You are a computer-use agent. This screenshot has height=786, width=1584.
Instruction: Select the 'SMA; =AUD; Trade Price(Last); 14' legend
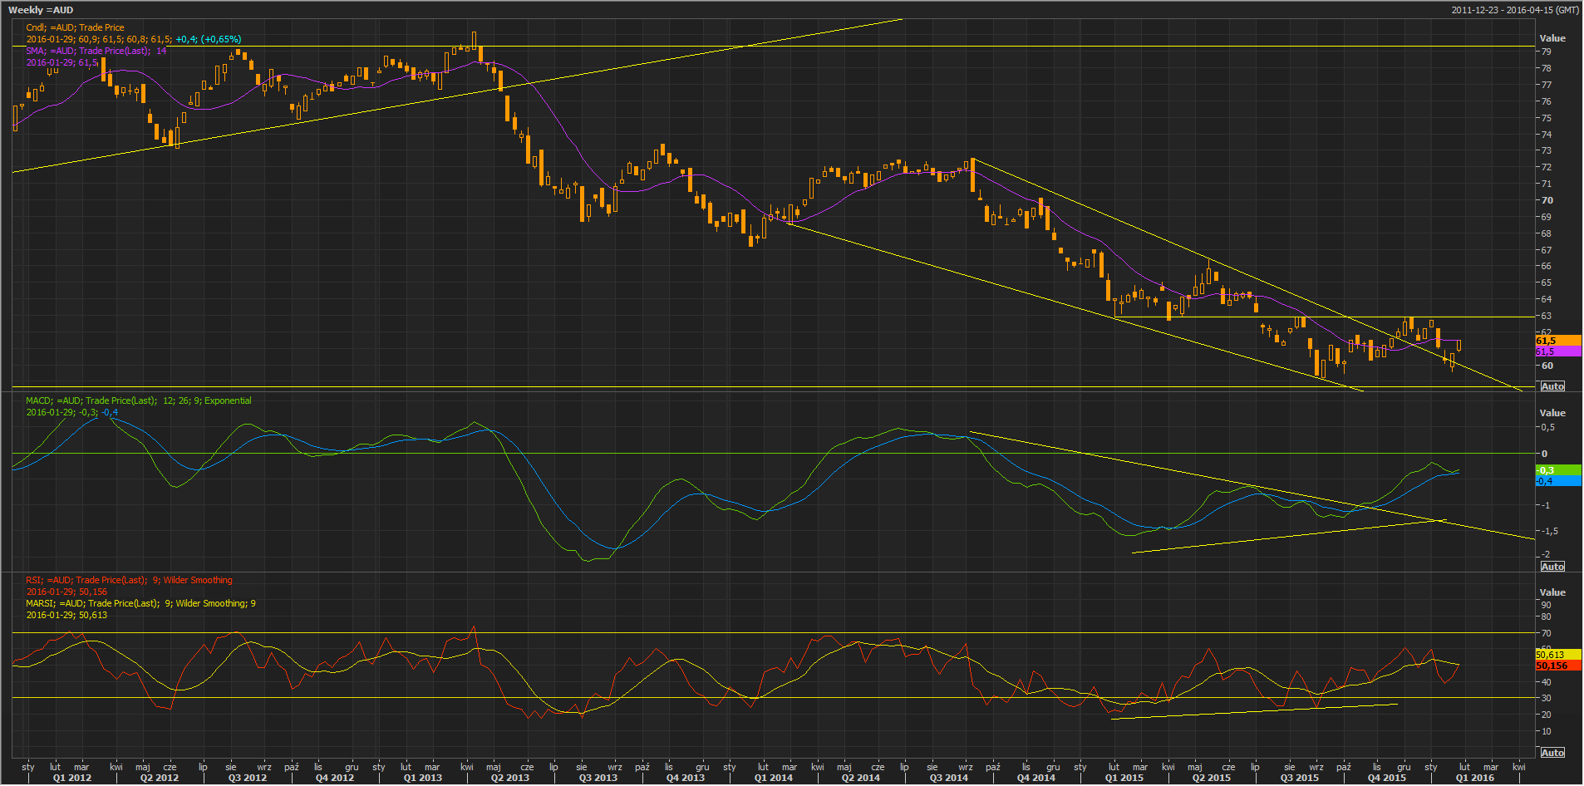click(x=96, y=51)
